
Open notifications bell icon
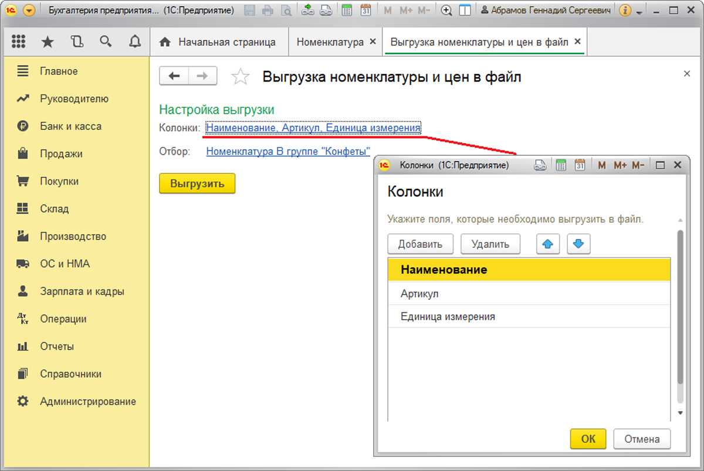click(x=135, y=42)
